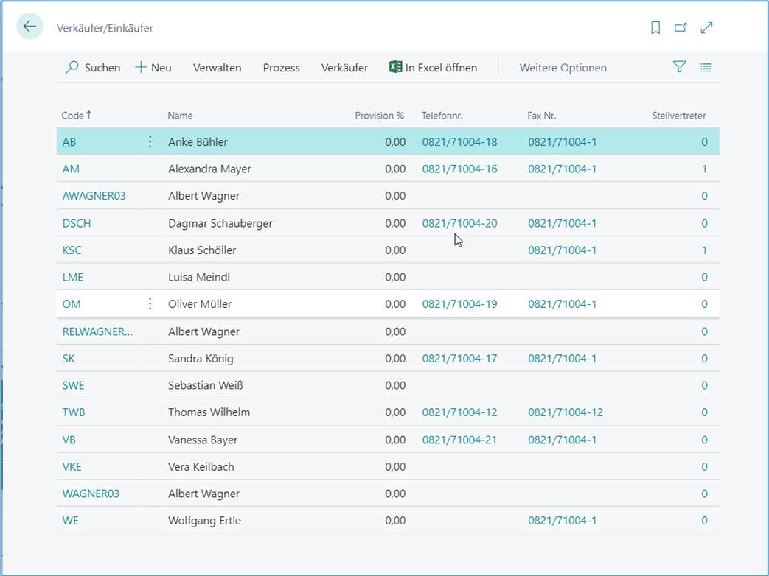
Task: Expand the Verkäufer action menu
Action: pos(344,68)
